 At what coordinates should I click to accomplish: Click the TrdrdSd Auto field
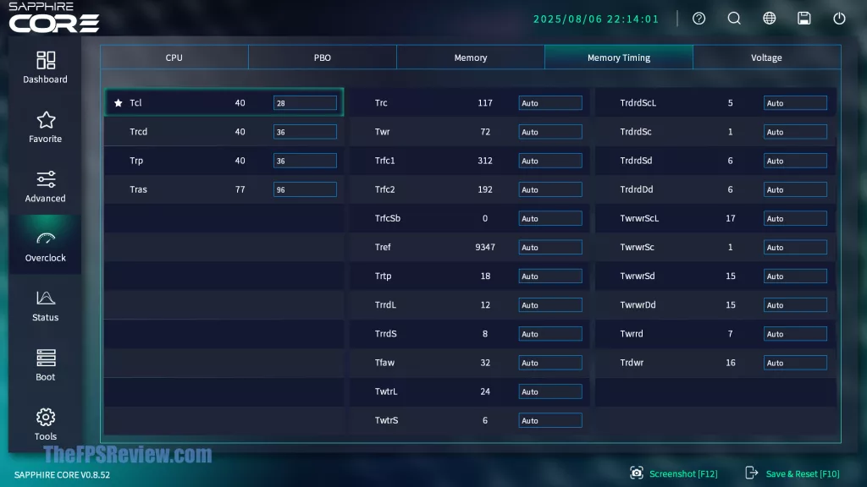(795, 161)
